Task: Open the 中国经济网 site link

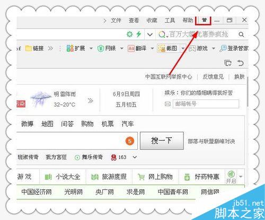Action: (x=37, y=192)
